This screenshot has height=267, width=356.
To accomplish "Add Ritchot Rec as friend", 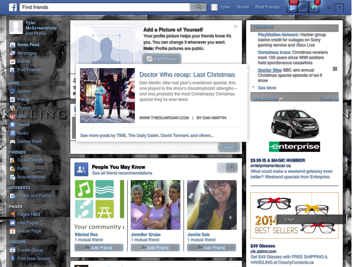I will point(99,248).
